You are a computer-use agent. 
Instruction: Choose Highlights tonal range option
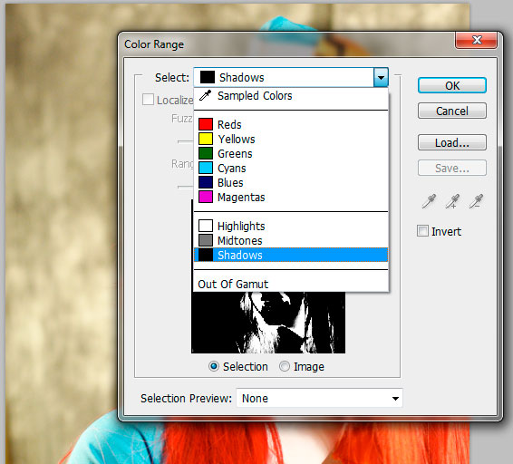(x=291, y=227)
